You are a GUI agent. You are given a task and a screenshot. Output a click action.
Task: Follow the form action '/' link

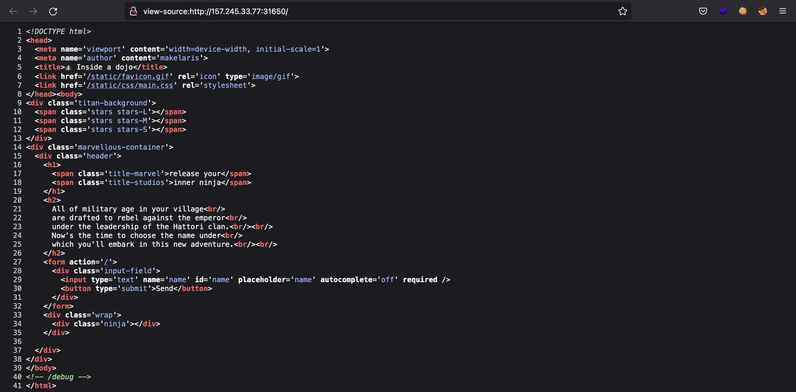click(106, 262)
